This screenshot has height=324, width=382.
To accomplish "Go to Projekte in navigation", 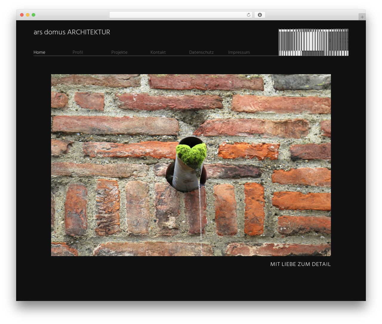I will (119, 52).
